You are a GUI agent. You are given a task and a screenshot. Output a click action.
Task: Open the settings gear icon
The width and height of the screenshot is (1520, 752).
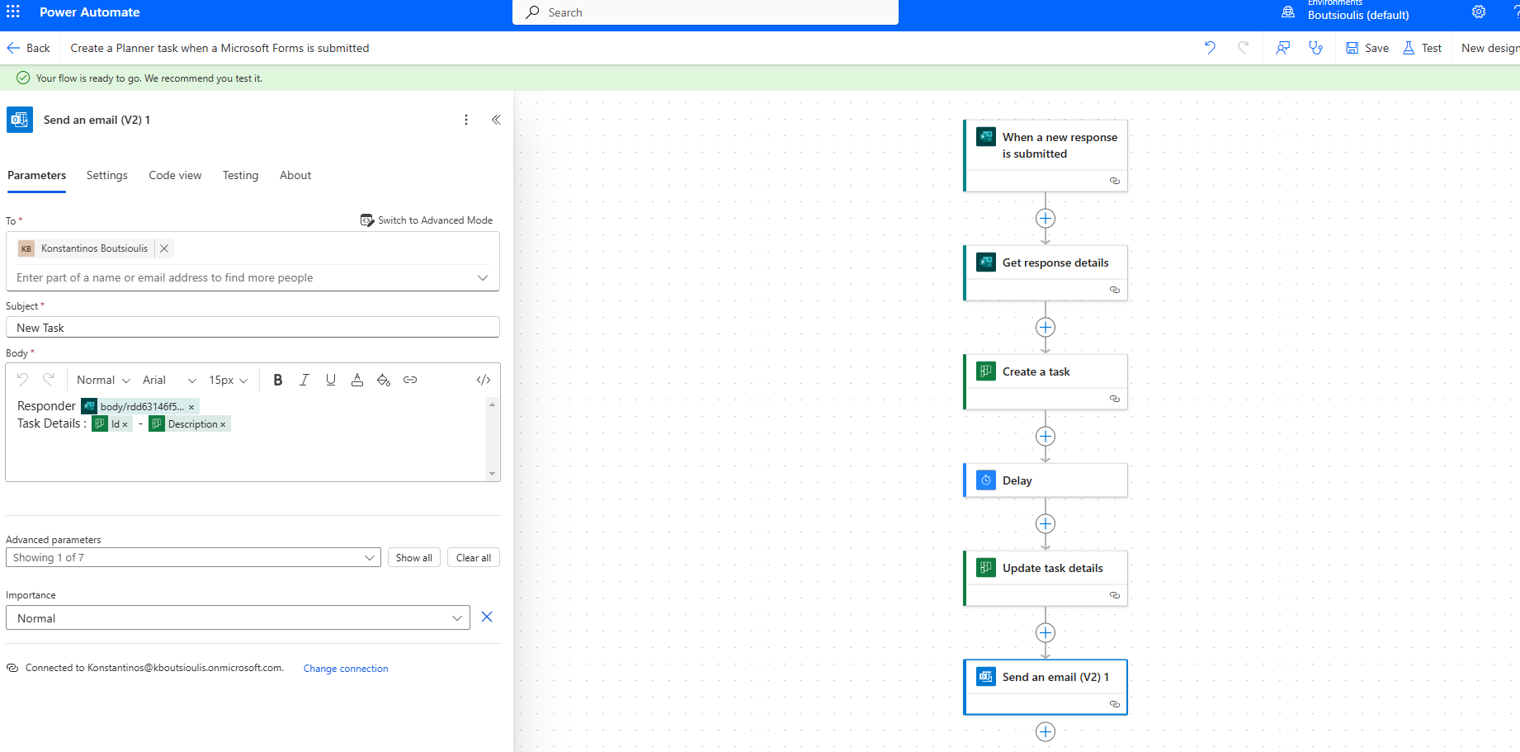1479,12
